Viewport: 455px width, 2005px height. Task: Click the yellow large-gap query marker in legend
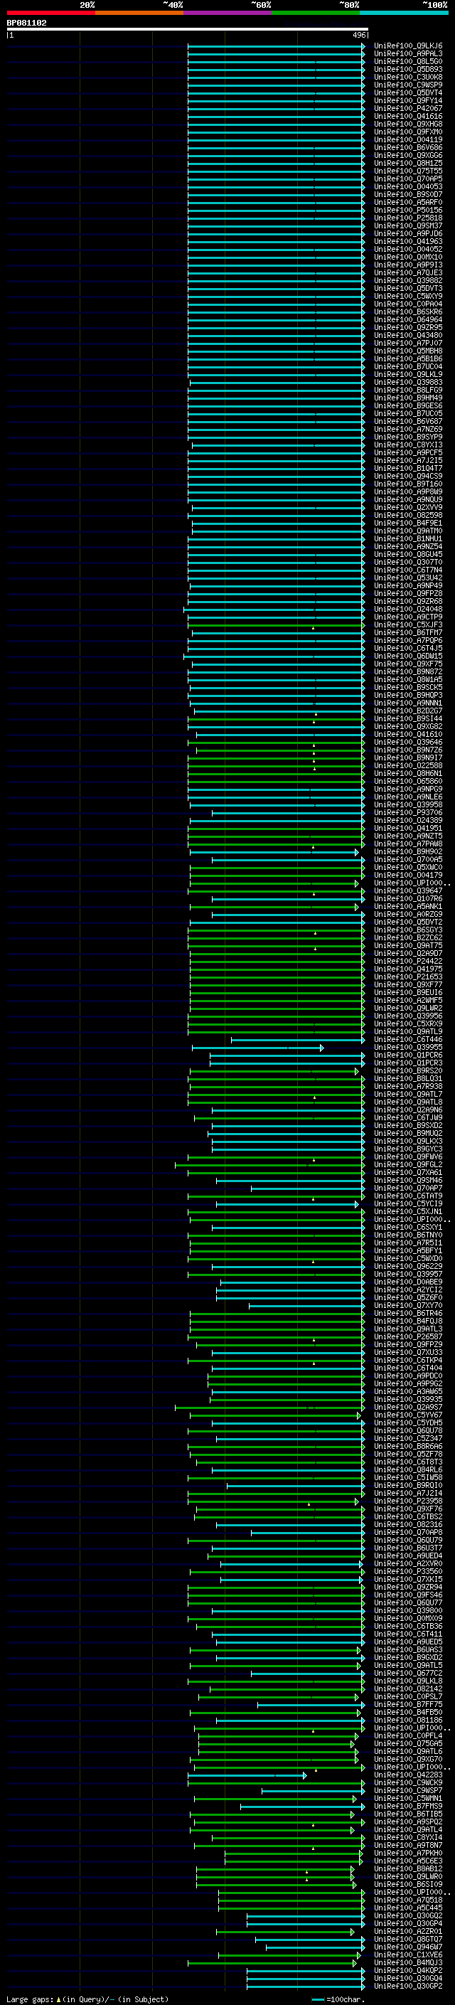coord(58,1999)
